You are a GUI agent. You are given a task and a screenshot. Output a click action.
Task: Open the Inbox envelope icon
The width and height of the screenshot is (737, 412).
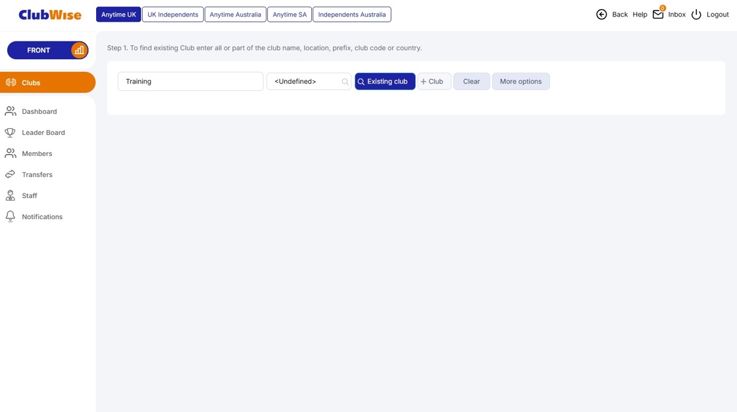657,14
